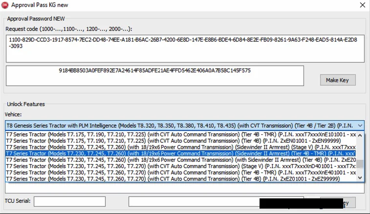The image size is (370, 214).
Task: Select T7.270 CVT Tier 4B ZxEZ01001 entry
Action: [181, 179]
